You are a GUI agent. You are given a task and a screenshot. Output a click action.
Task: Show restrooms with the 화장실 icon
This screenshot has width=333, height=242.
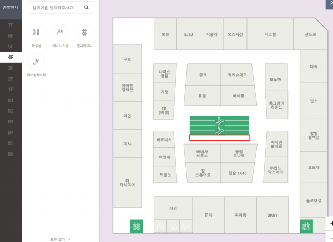[36, 32]
